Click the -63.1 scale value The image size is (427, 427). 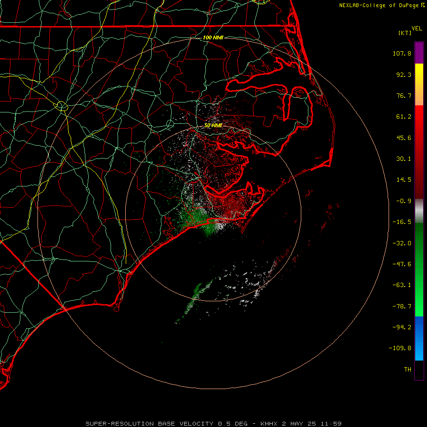(x=402, y=285)
